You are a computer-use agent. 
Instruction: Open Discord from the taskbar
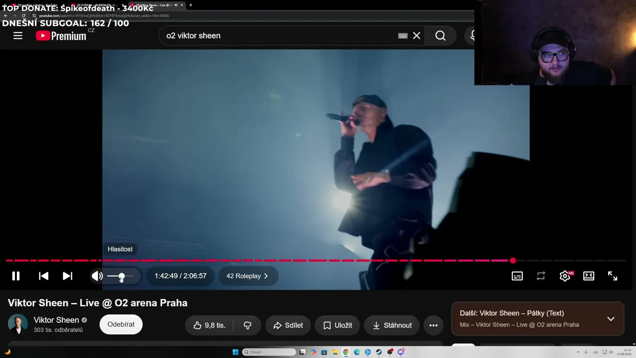(x=400, y=352)
